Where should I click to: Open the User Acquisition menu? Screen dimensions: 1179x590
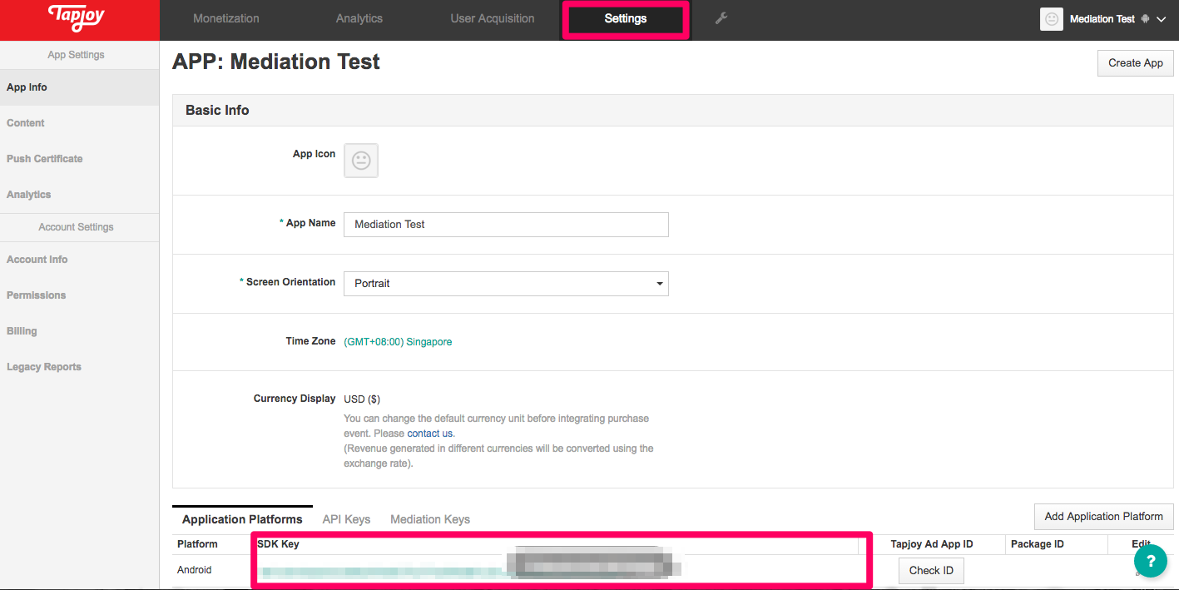[492, 17]
